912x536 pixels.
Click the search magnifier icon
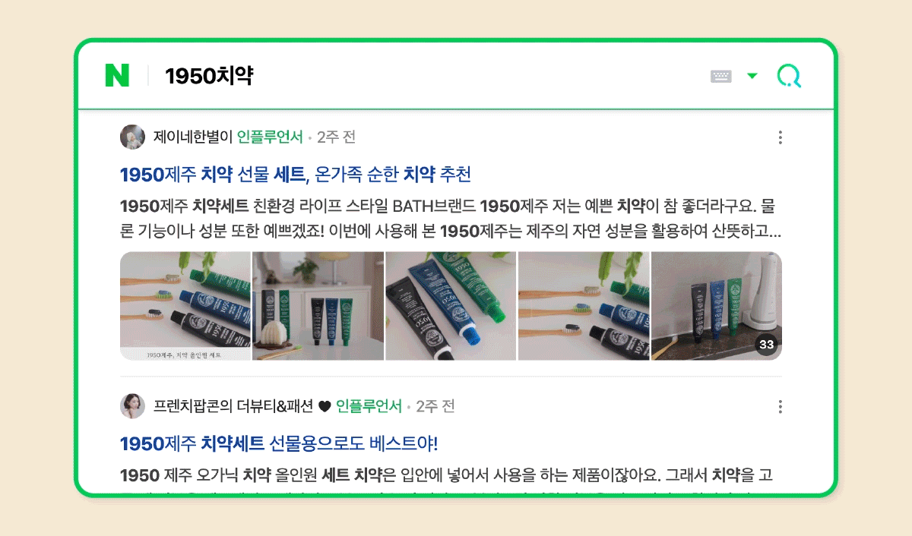coord(789,76)
